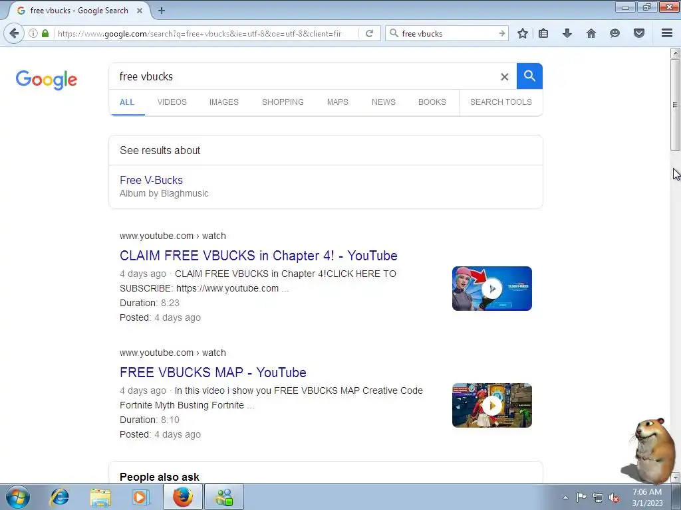The width and height of the screenshot is (681, 510).
Task: Click the hamster desktop character
Action: pyautogui.click(x=649, y=450)
